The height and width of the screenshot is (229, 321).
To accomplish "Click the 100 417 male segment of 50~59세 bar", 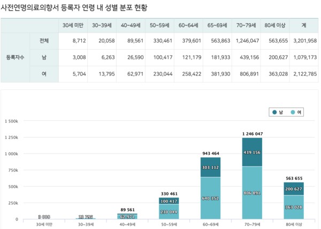I will click(x=169, y=201).
